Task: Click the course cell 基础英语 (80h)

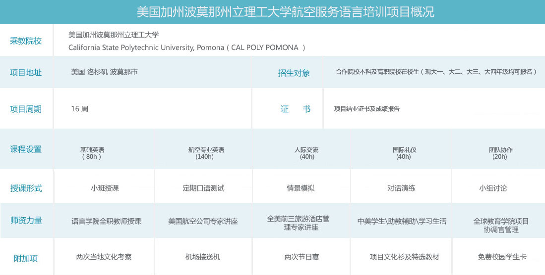Action: point(92,153)
